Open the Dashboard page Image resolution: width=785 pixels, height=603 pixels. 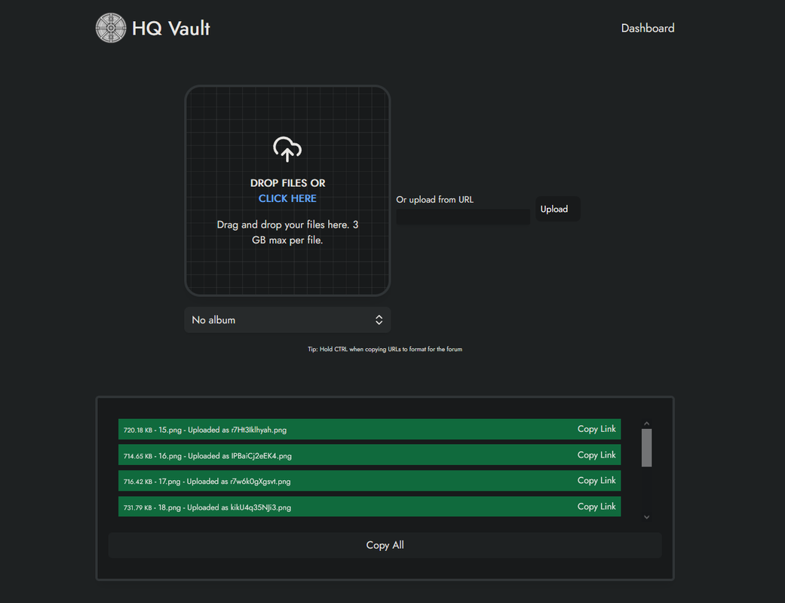pyautogui.click(x=647, y=28)
